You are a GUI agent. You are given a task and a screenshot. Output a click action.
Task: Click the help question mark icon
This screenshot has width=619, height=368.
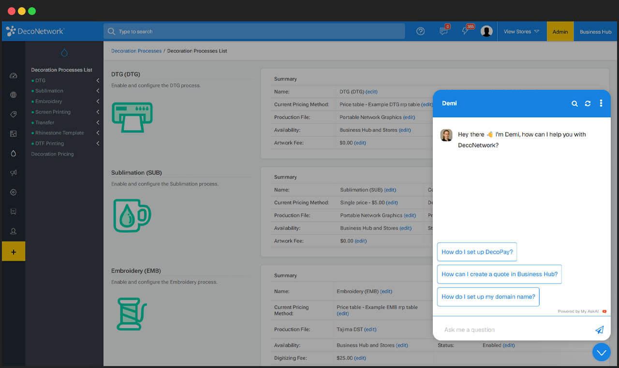(420, 31)
